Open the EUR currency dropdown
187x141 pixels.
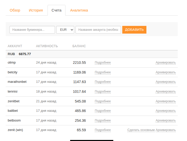65,30
